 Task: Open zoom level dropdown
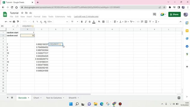click(26, 22)
